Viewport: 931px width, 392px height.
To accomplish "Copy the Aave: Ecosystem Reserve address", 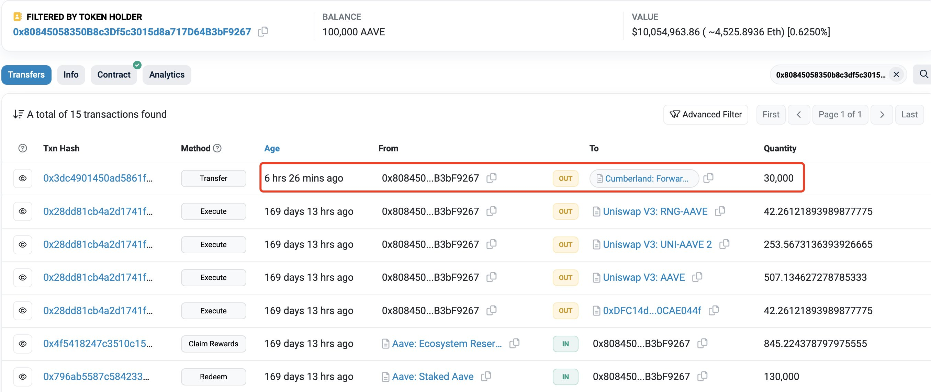I will pos(514,343).
